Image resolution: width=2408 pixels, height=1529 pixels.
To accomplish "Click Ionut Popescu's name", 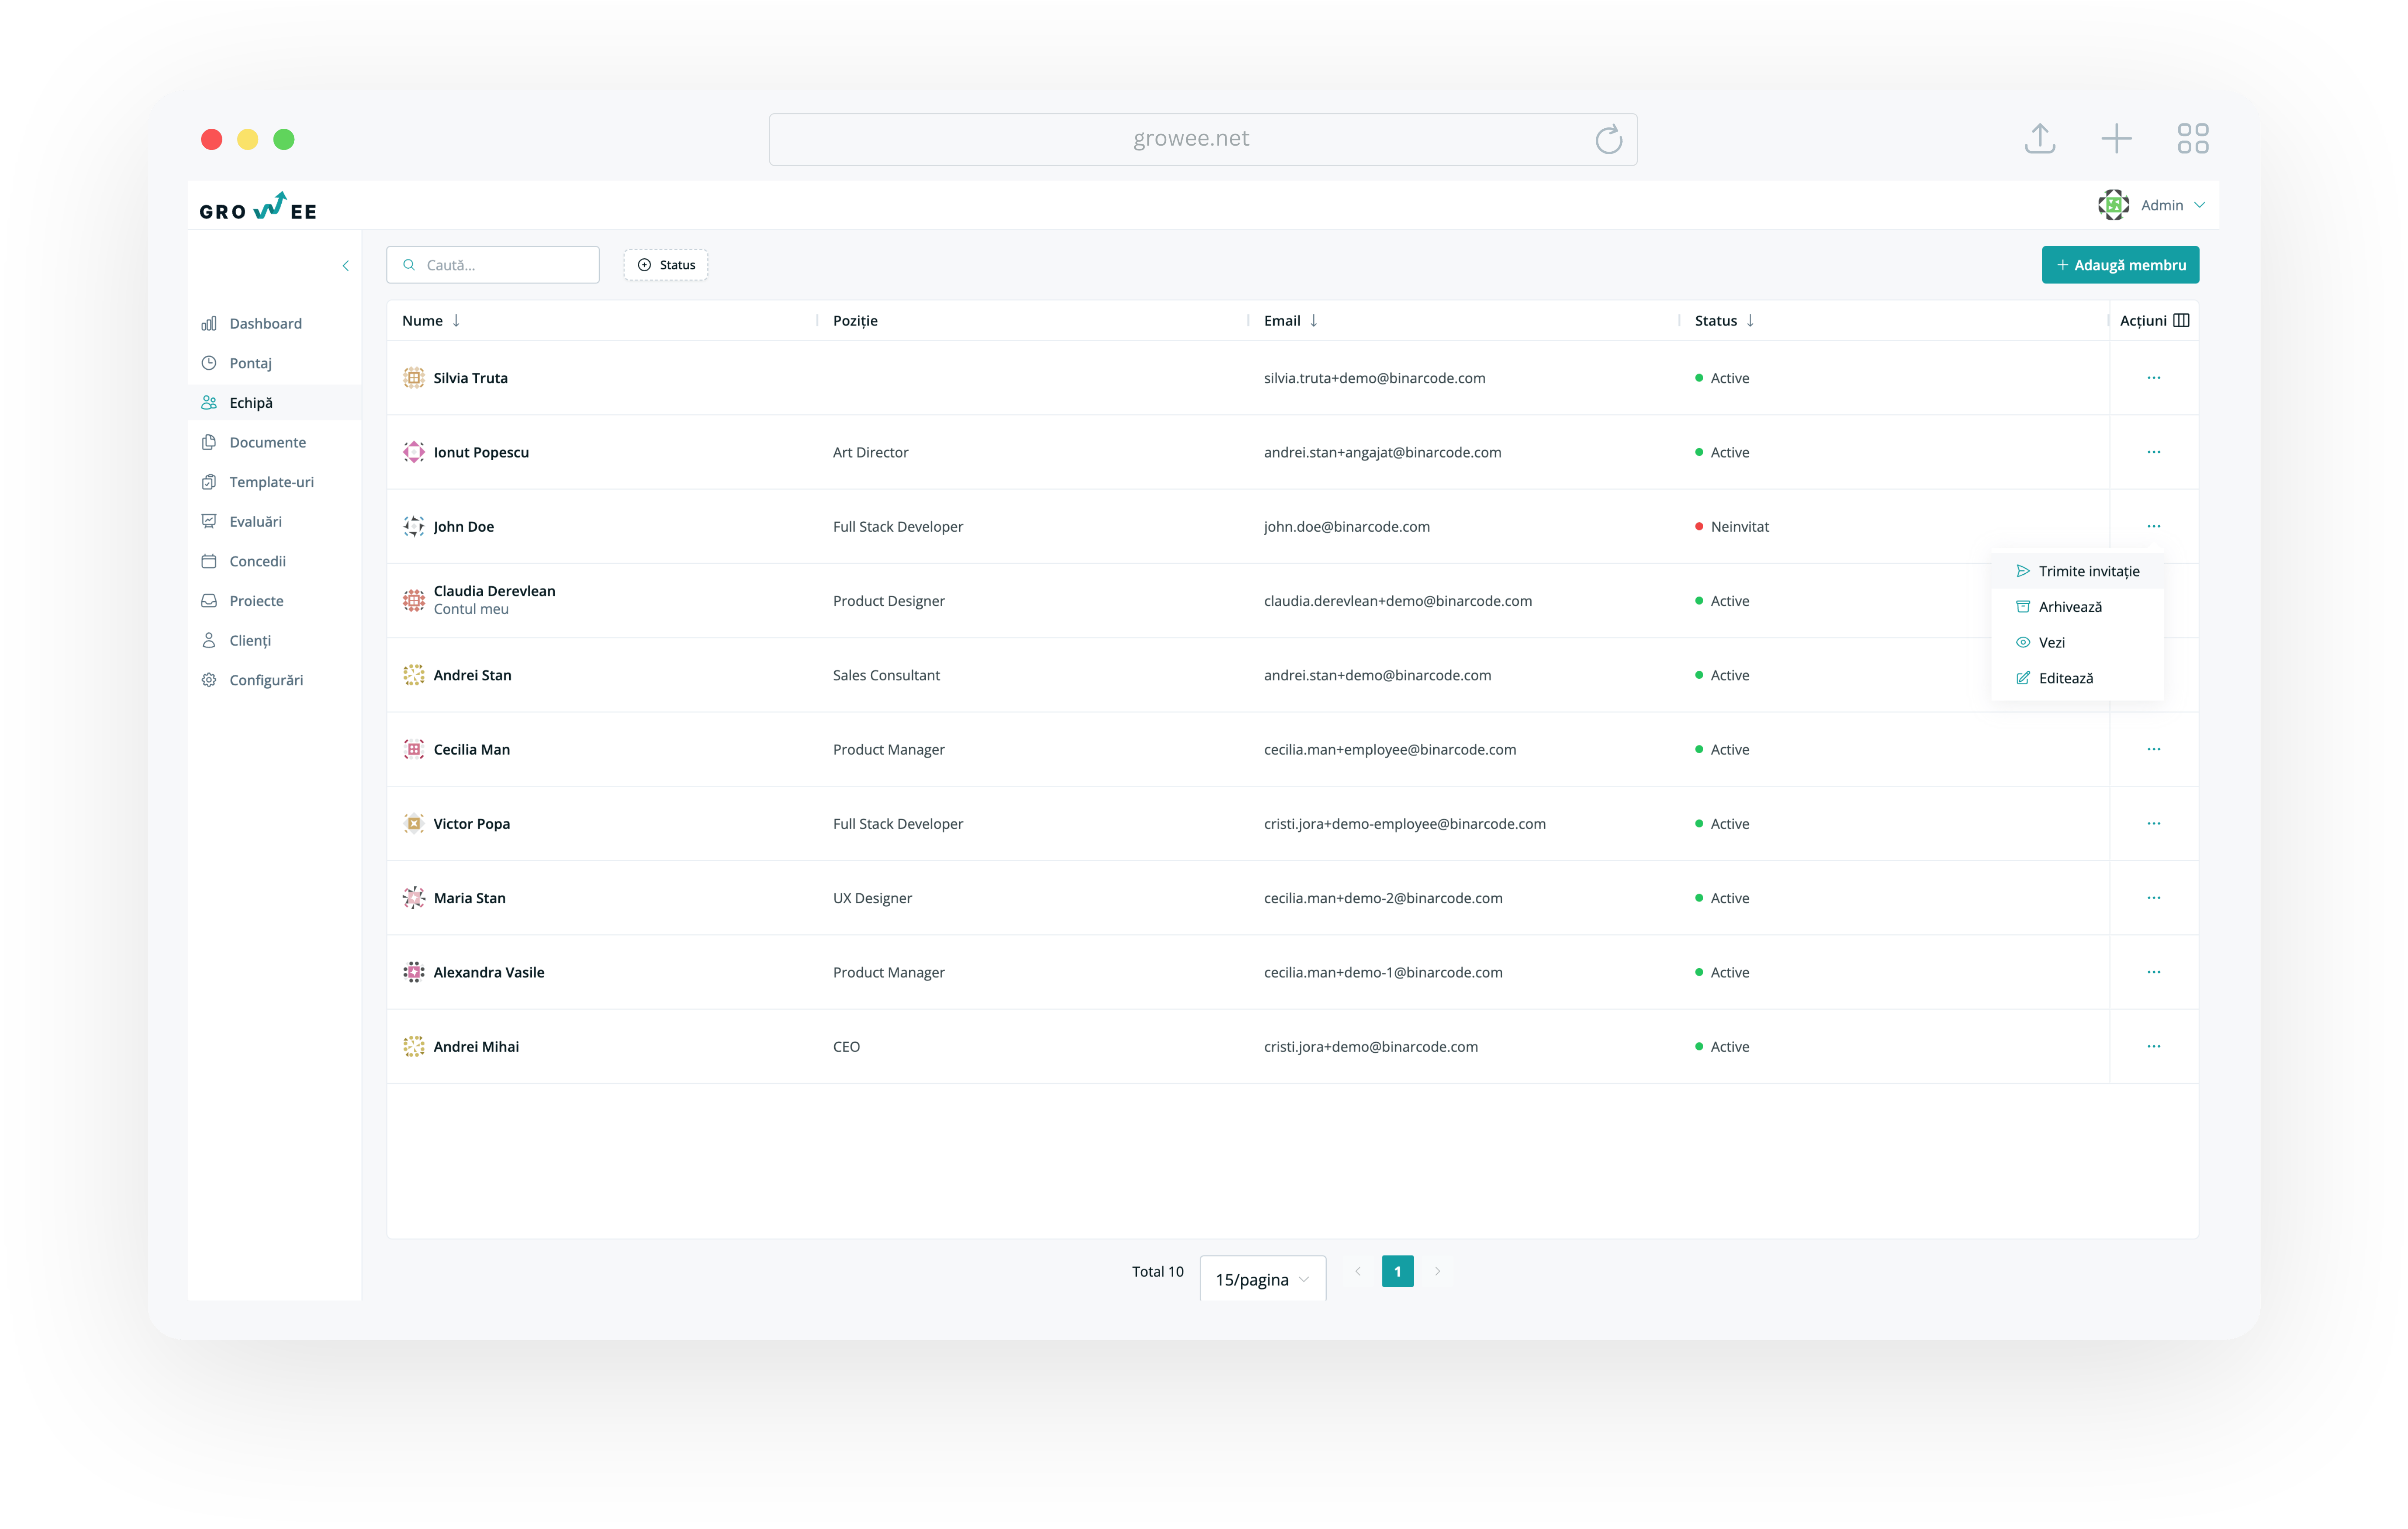I will coord(481,452).
